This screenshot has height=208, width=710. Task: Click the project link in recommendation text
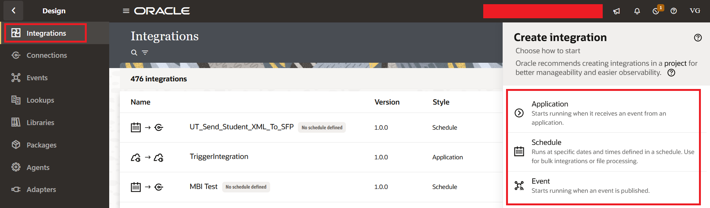click(x=675, y=64)
